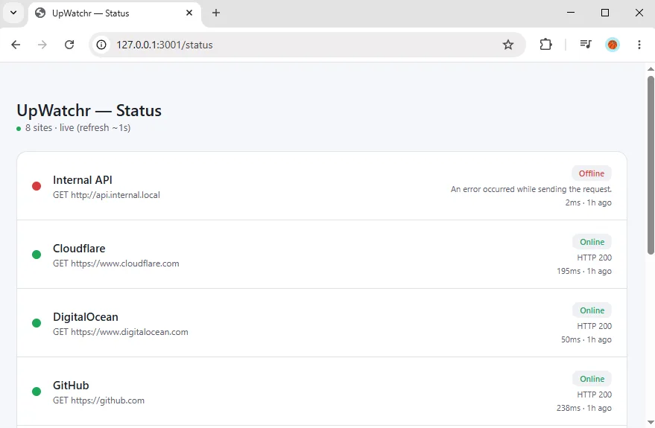Maximize the browser window
Viewport: 655px width, 428px height.
point(604,13)
